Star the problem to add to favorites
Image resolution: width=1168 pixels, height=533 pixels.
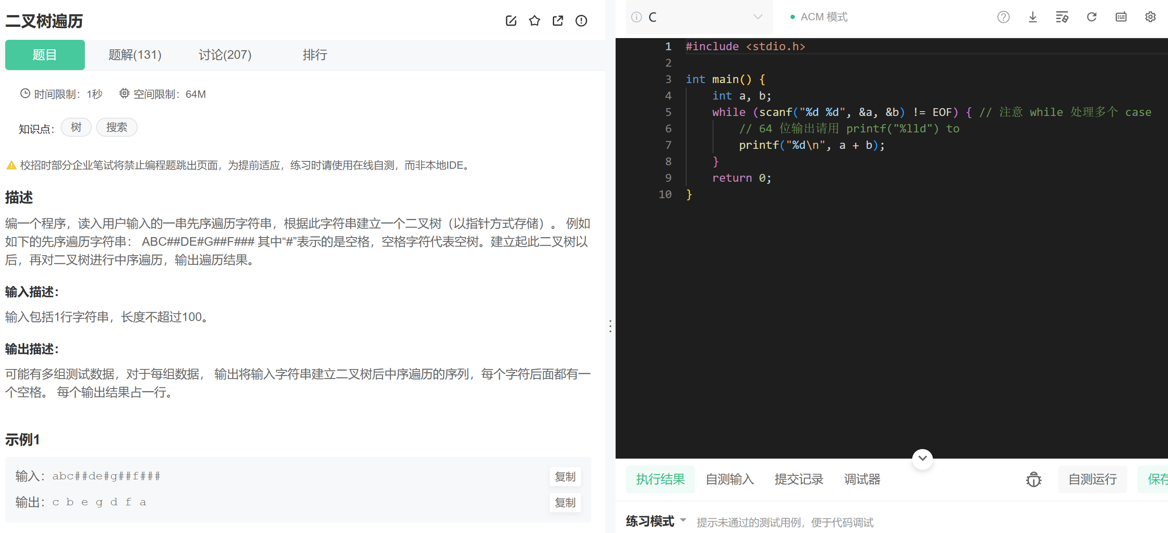(534, 20)
